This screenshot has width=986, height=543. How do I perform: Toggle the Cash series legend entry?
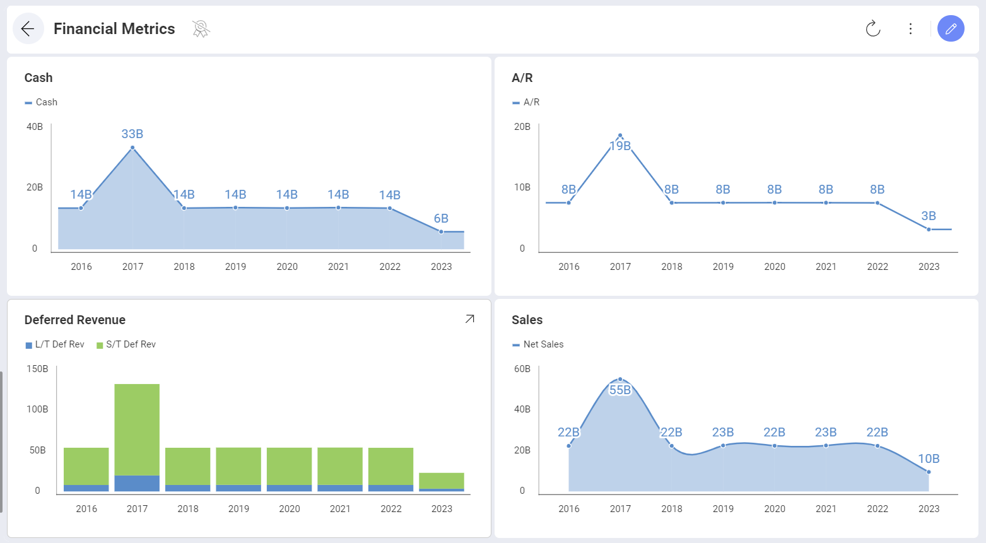(x=42, y=102)
